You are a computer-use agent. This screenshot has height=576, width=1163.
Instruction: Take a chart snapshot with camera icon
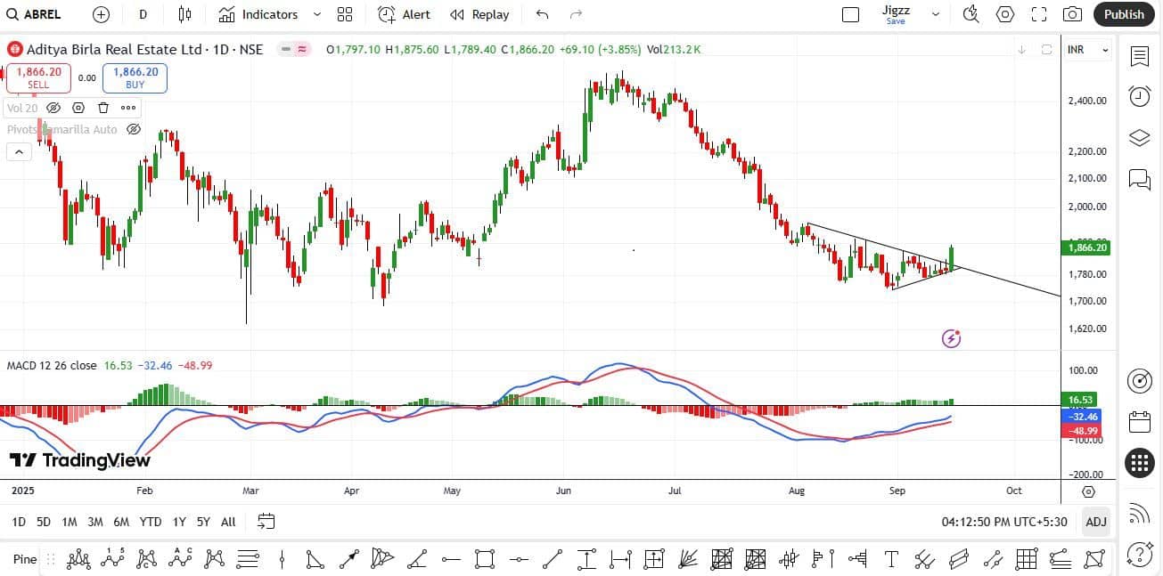tap(1073, 14)
